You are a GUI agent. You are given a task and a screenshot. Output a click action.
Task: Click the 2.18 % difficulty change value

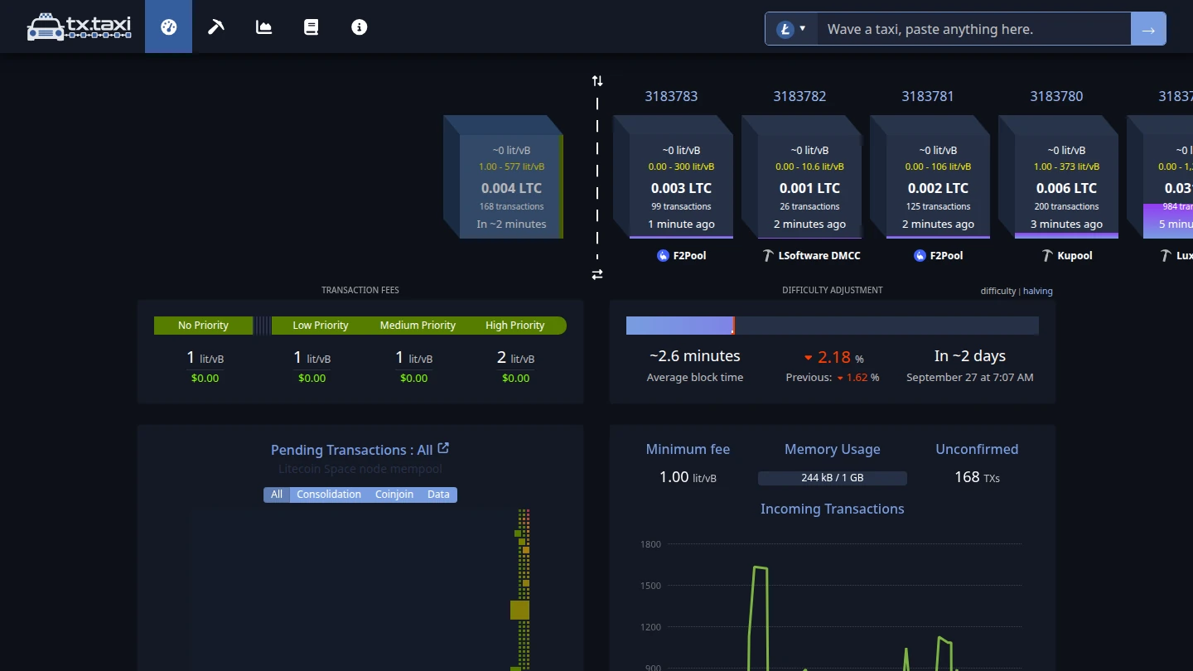[x=834, y=357]
